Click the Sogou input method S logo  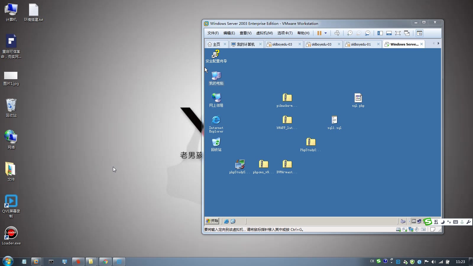427,222
